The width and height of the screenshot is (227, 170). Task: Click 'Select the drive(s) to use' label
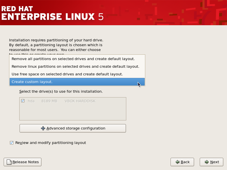click(x=61, y=92)
